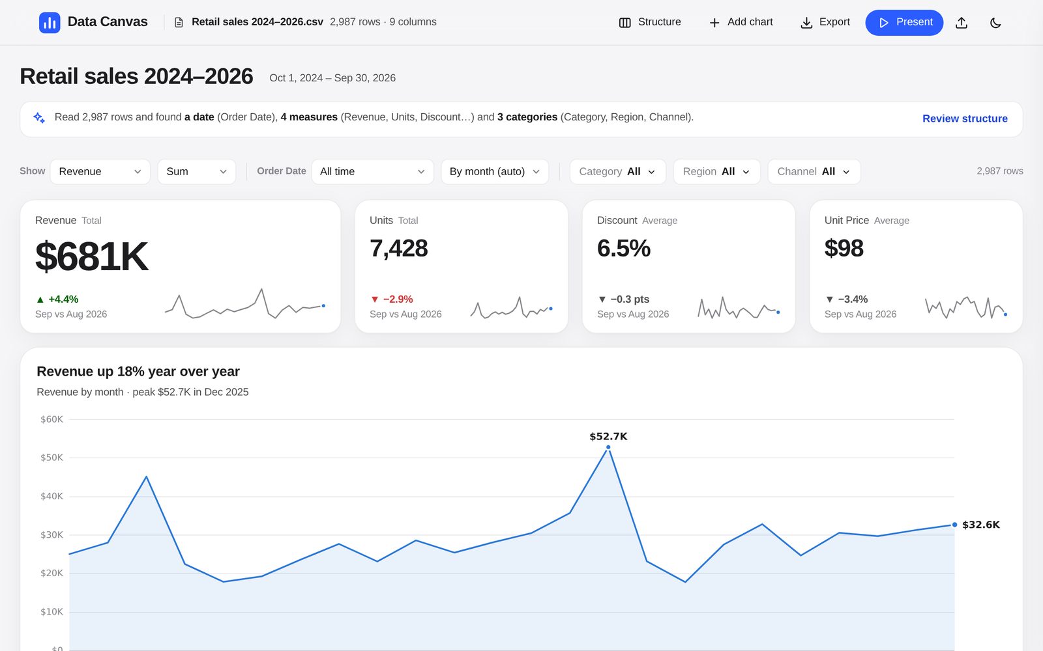This screenshot has width=1043, height=651.
Task: Click the Data Canvas logo icon
Action: (50, 23)
